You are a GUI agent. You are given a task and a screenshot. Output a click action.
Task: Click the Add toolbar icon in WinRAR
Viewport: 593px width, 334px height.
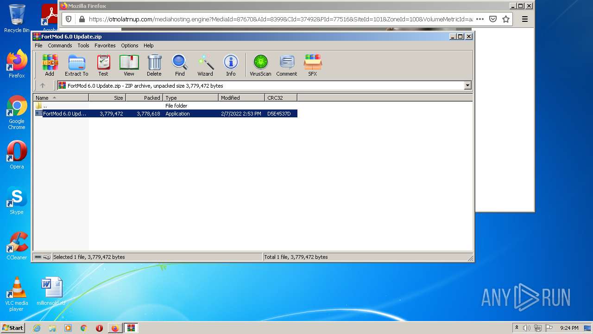coord(50,65)
